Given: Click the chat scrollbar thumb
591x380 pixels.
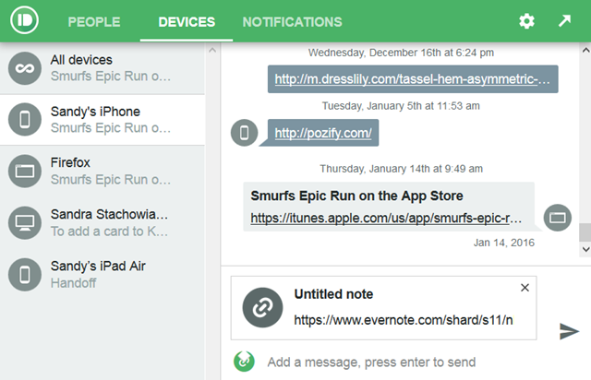Looking at the screenshot, I should click(585, 232).
